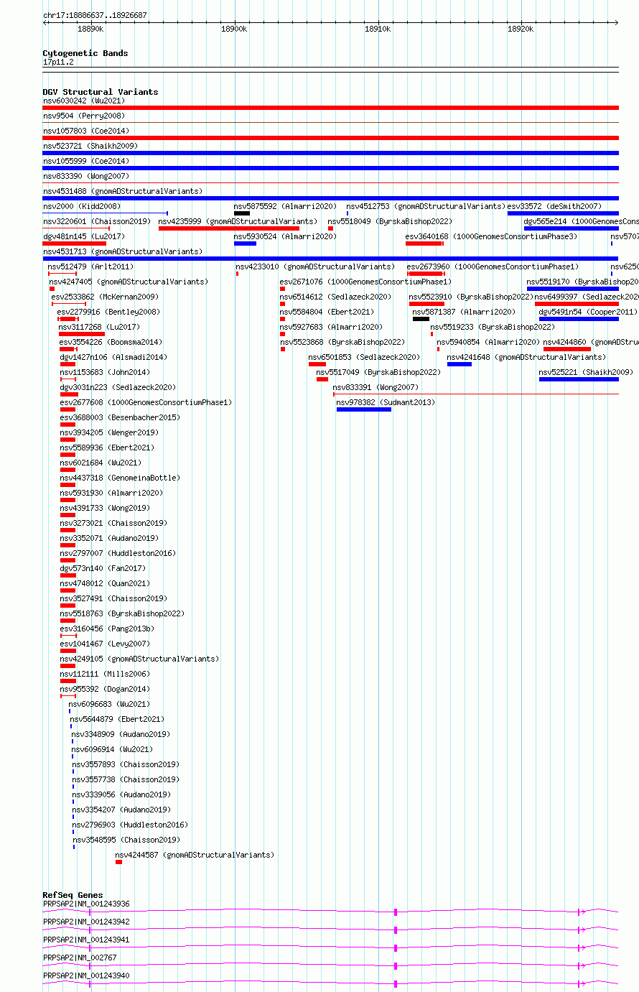Click black bar under nsv5871387 (Almarri2020)
The width and height of the screenshot is (639, 992).
[421, 319]
